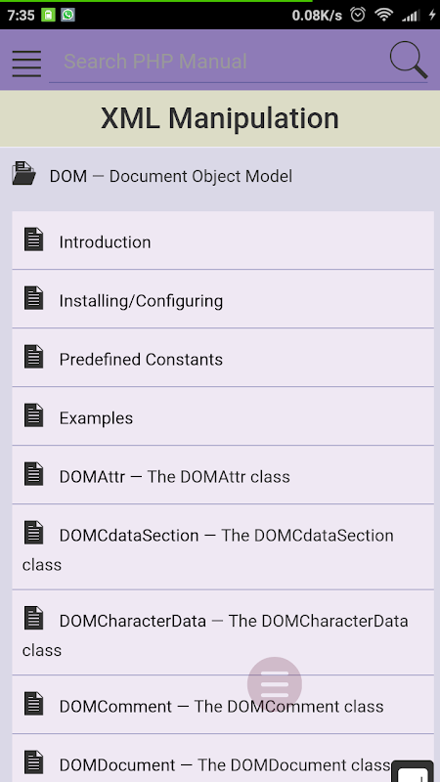This screenshot has width=440, height=782.
Task: Click document icon beside Installing/Configuring
Action: pyautogui.click(x=33, y=298)
